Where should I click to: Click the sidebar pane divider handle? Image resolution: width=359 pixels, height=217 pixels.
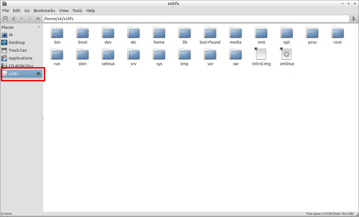(43, 117)
